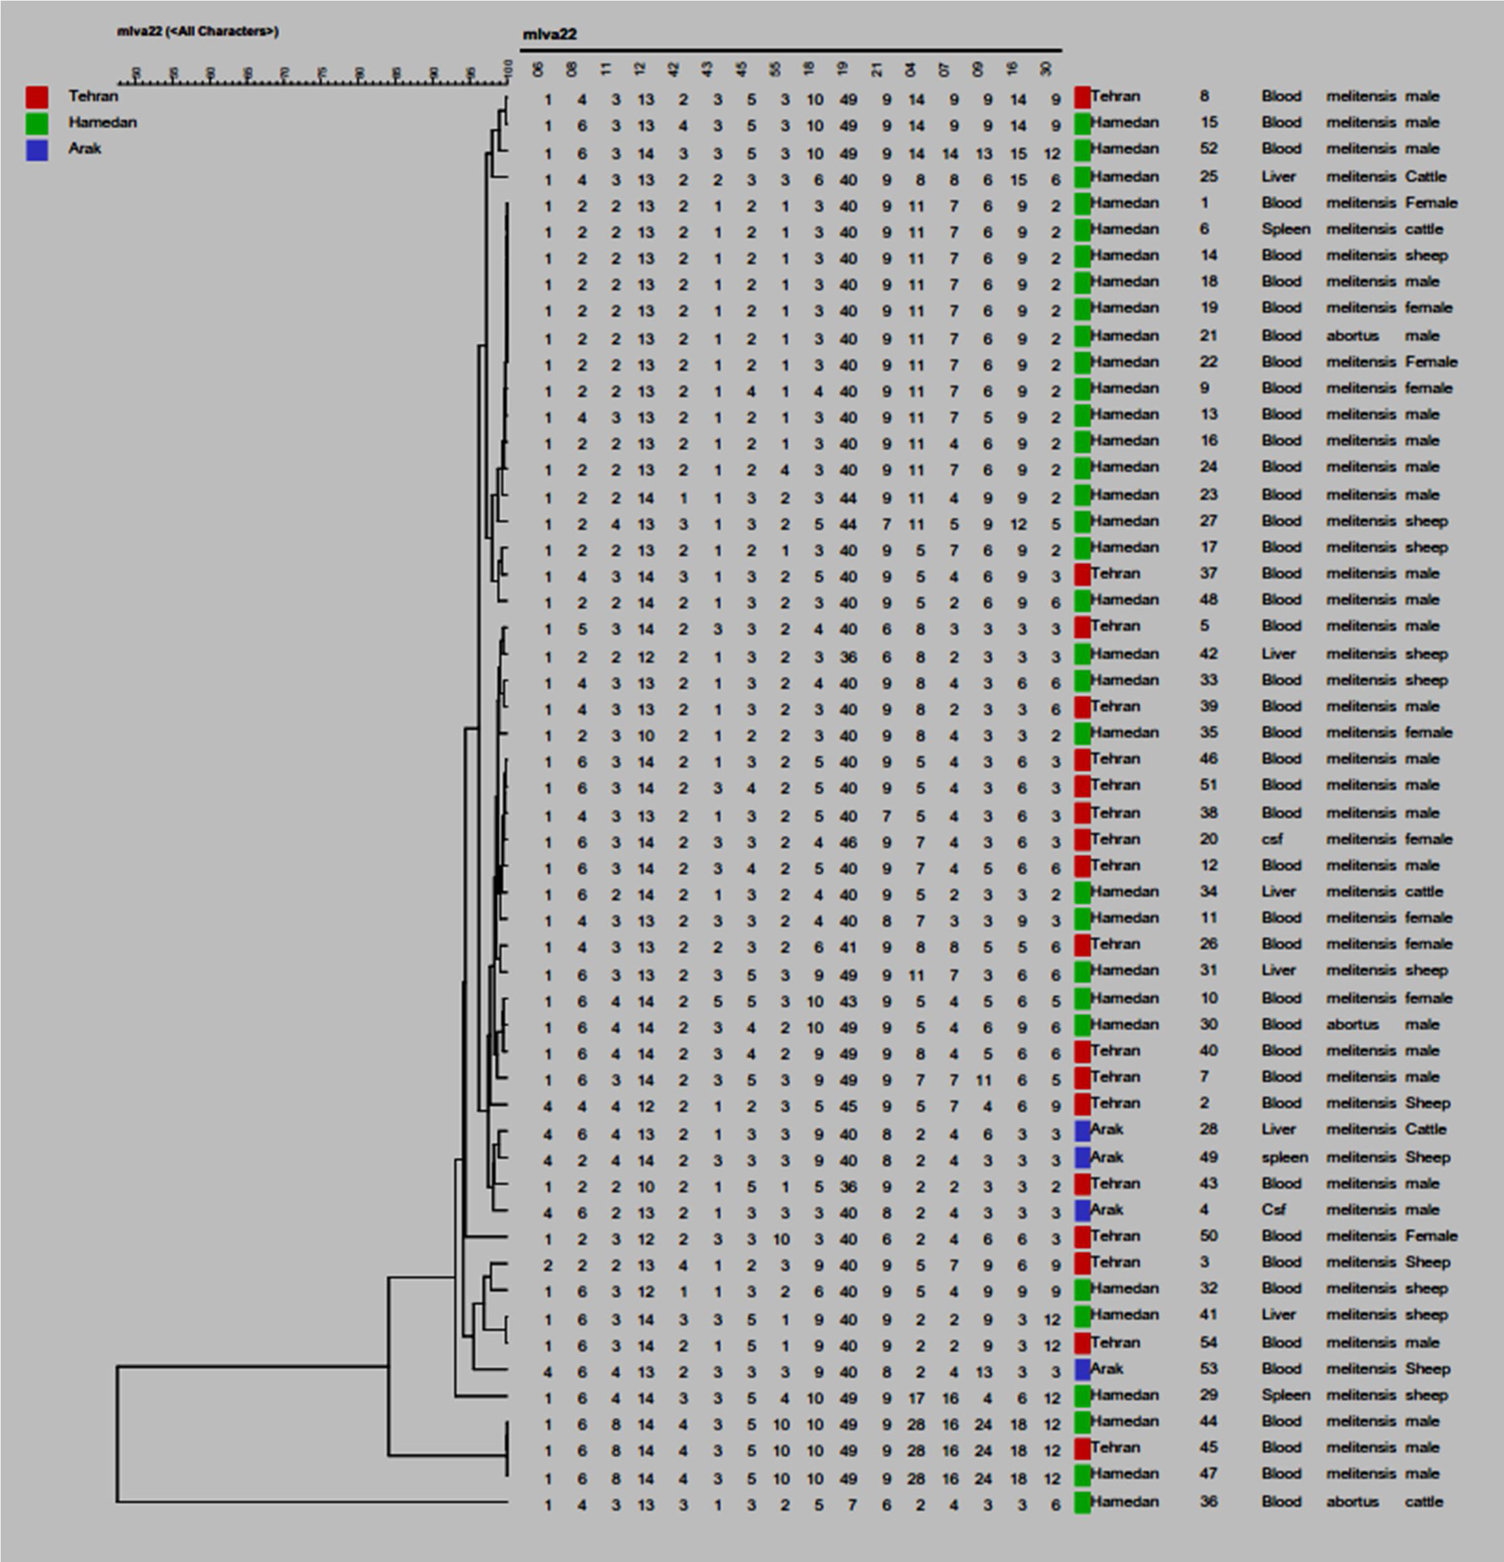
Task: Click the blue Arak legend color swatch
Action: 37,150
